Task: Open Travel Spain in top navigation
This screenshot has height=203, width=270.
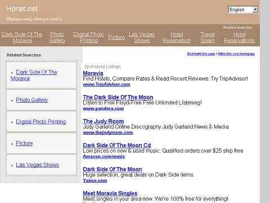Action: [208, 37]
